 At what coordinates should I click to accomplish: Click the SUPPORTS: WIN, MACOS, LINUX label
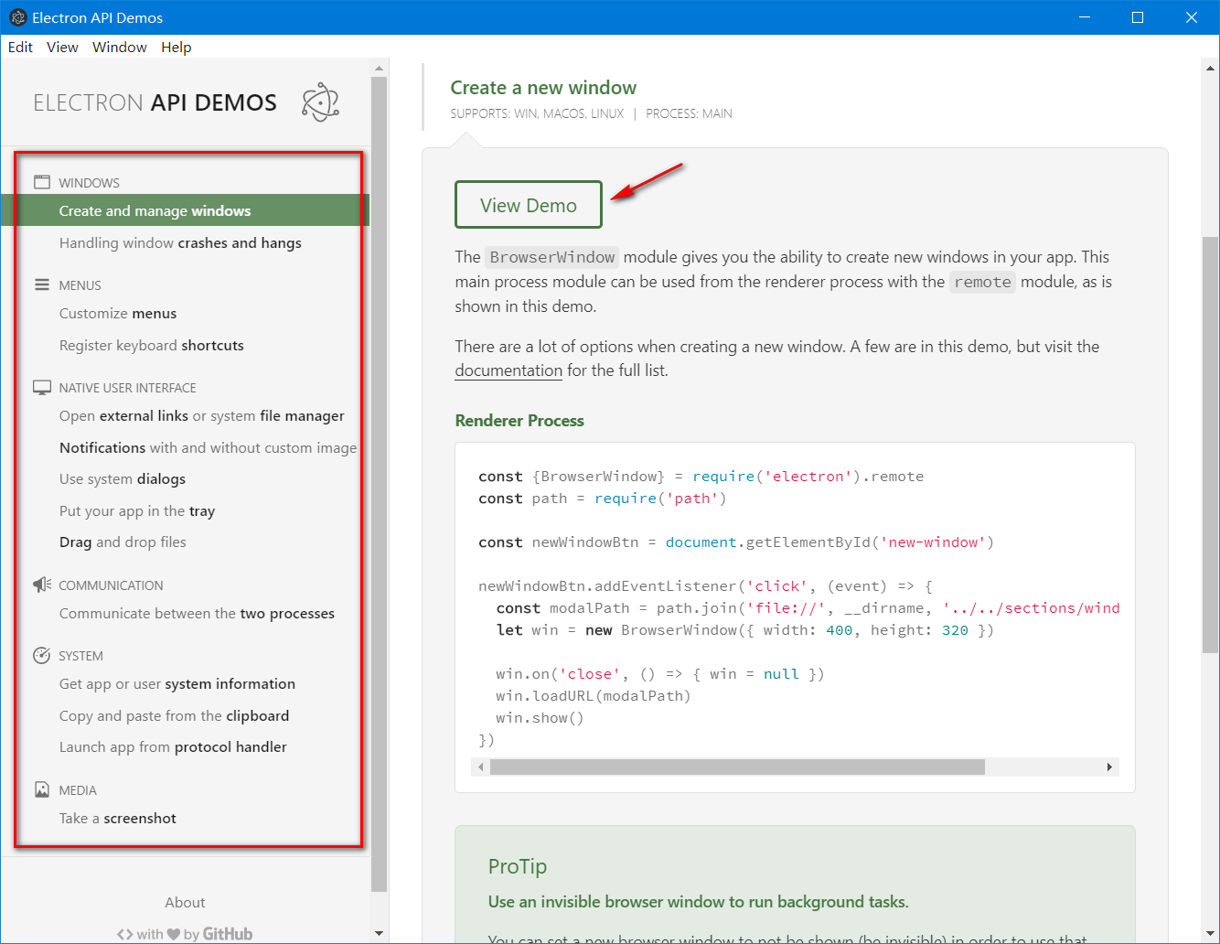[x=537, y=113]
